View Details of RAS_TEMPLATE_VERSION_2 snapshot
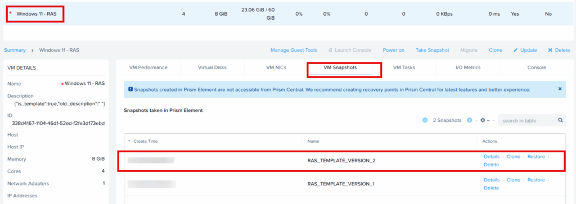 (x=492, y=157)
